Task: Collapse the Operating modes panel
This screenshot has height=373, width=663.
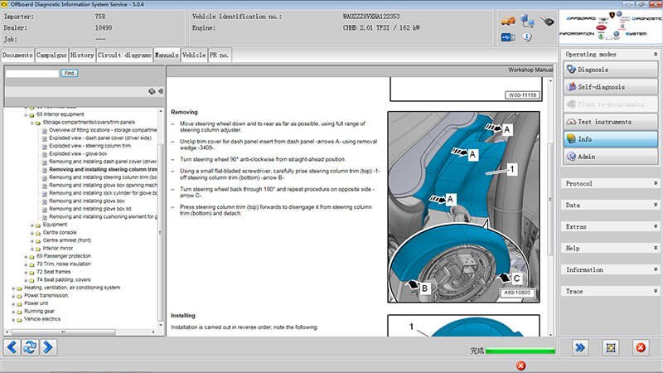Action: (656, 54)
